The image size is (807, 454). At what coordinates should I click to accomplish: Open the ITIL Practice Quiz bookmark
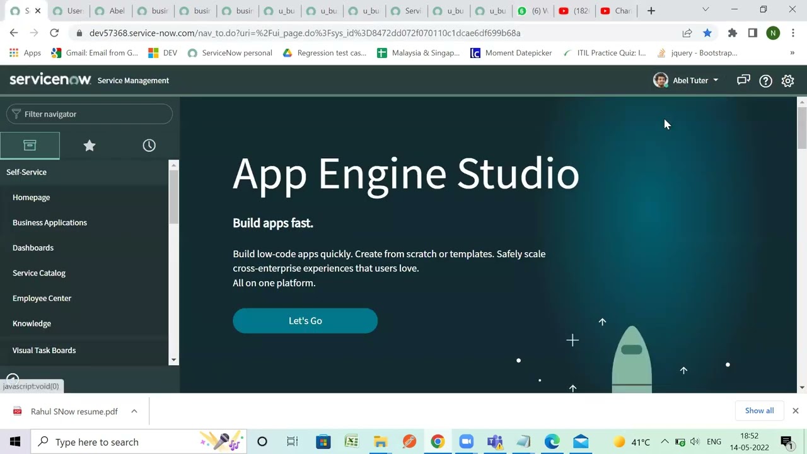tap(604, 53)
